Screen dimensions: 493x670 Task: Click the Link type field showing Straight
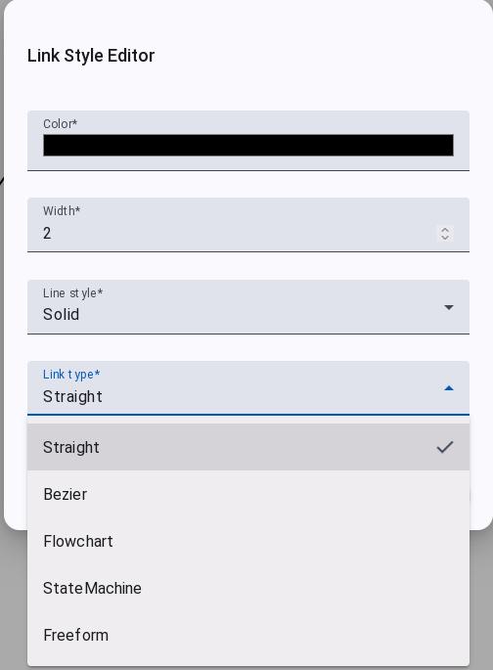click(x=248, y=388)
